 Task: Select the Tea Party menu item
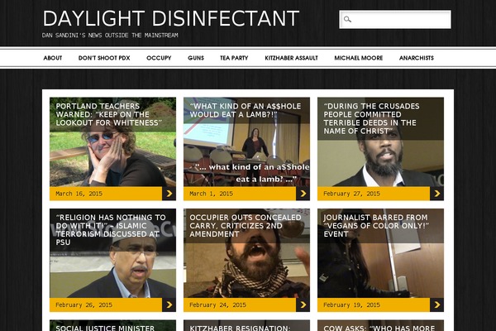pos(234,58)
